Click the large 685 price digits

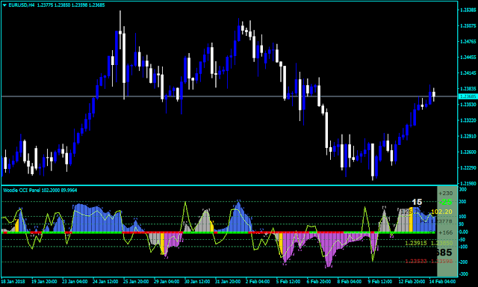444,253
